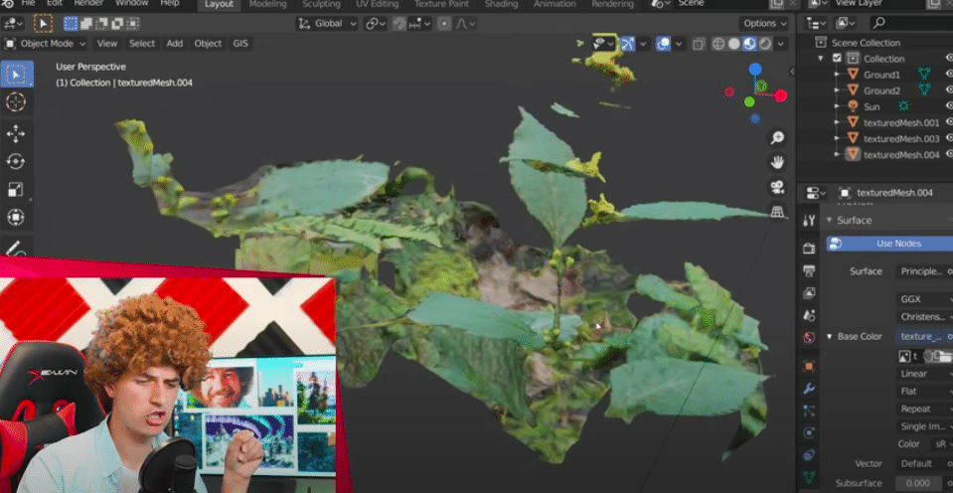This screenshot has height=493, width=953.
Task: Click the pan view hand icon
Action: (x=777, y=162)
